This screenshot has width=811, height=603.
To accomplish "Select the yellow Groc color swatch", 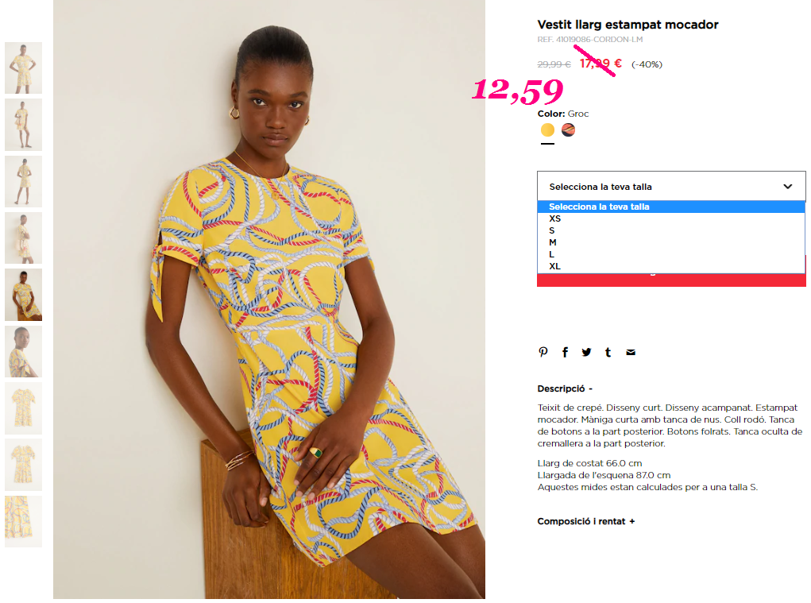I will click(x=547, y=129).
